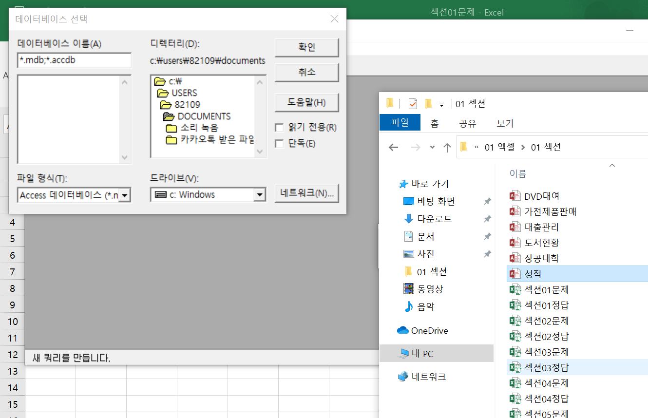Enable the 읽기 전용(R) checkbox

click(x=280, y=128)
